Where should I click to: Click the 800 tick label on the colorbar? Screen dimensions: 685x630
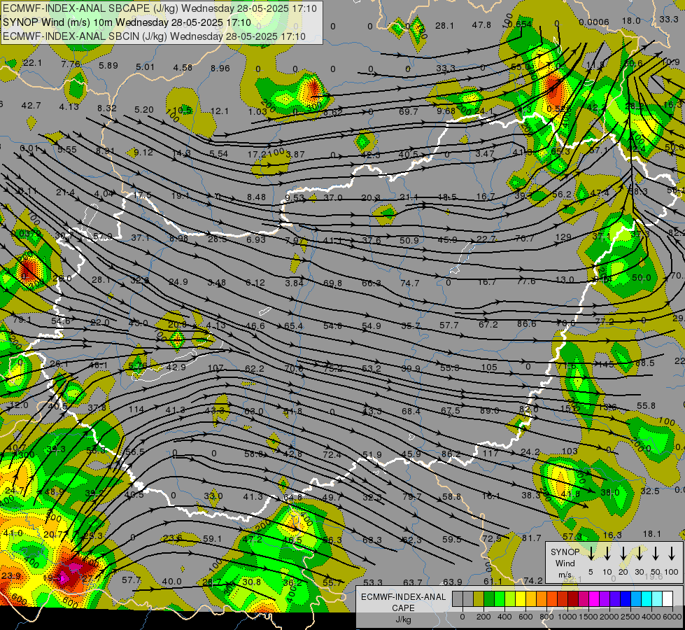pos(546,617)
